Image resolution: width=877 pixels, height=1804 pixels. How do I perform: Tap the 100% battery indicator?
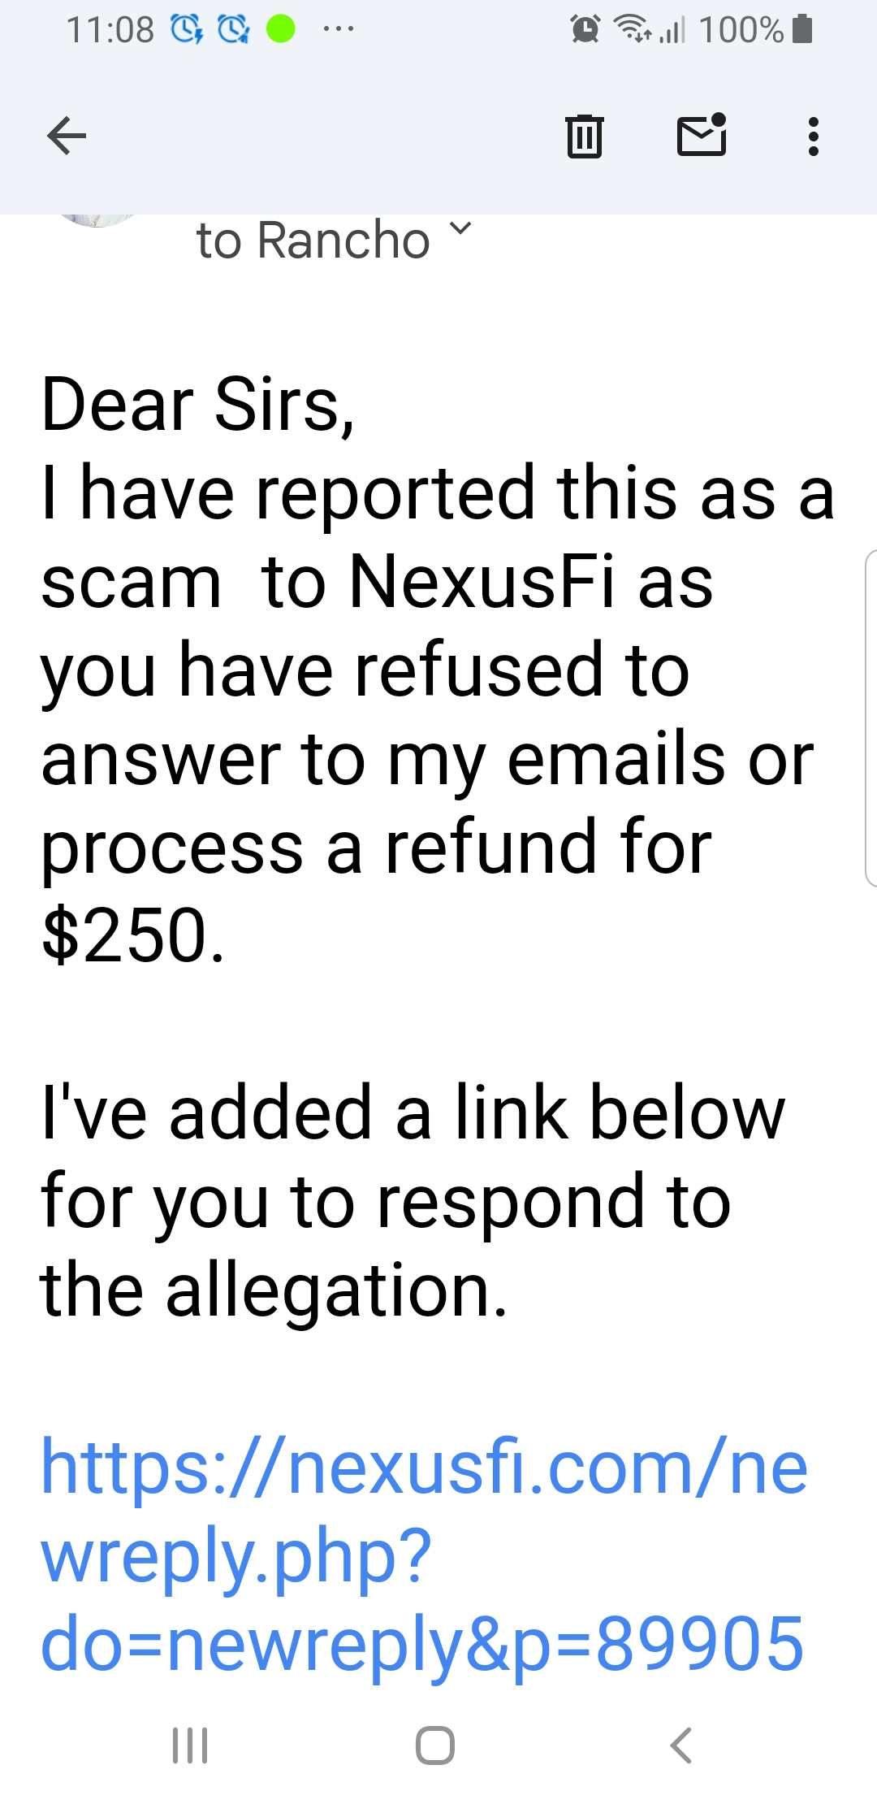pyautogui.click(x=755, y=29)
